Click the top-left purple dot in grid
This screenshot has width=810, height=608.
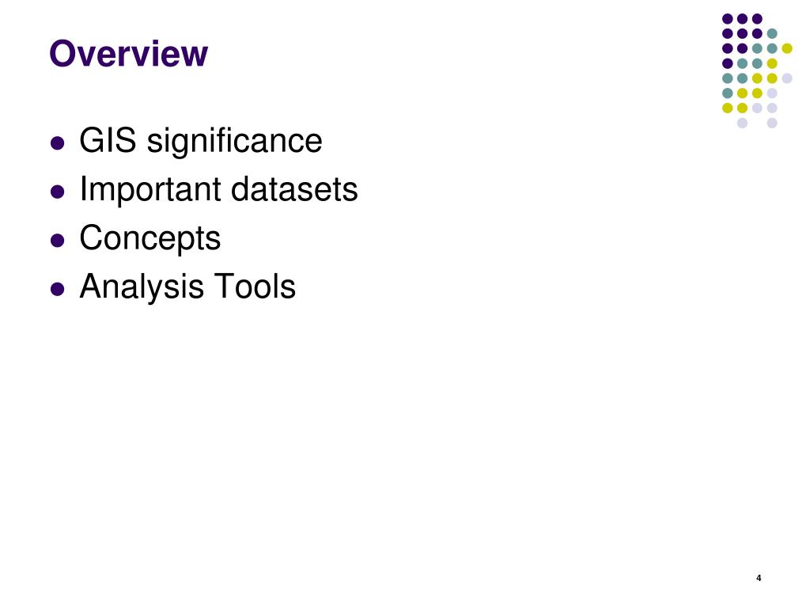coord(728,19)
